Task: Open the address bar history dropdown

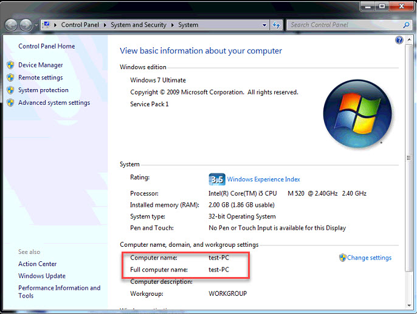Action: tap(264, 25)
